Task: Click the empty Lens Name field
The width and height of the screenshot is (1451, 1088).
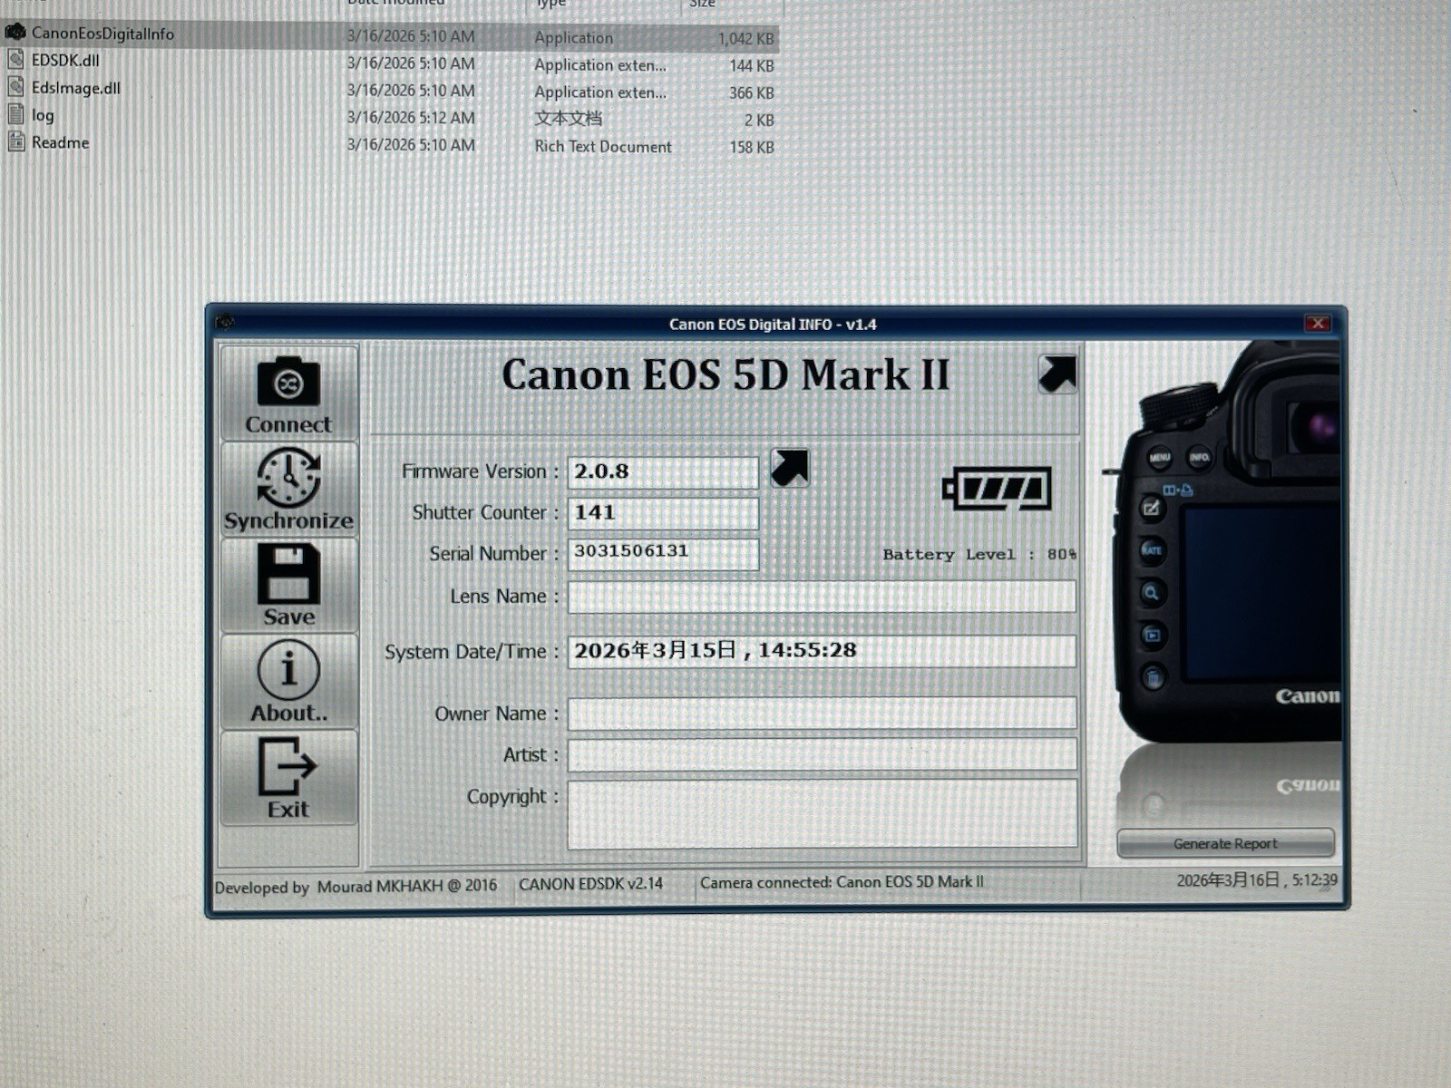Action: point(822,597)
